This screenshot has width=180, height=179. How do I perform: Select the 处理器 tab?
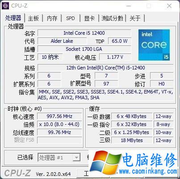pyautogui.click(x=13, y=18)
